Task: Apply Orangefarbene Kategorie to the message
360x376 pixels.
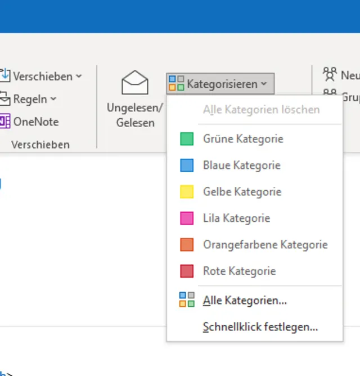Action: [265, 245]
